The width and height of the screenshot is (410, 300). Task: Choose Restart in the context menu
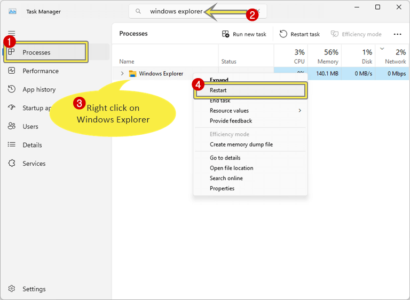(250, 90)
